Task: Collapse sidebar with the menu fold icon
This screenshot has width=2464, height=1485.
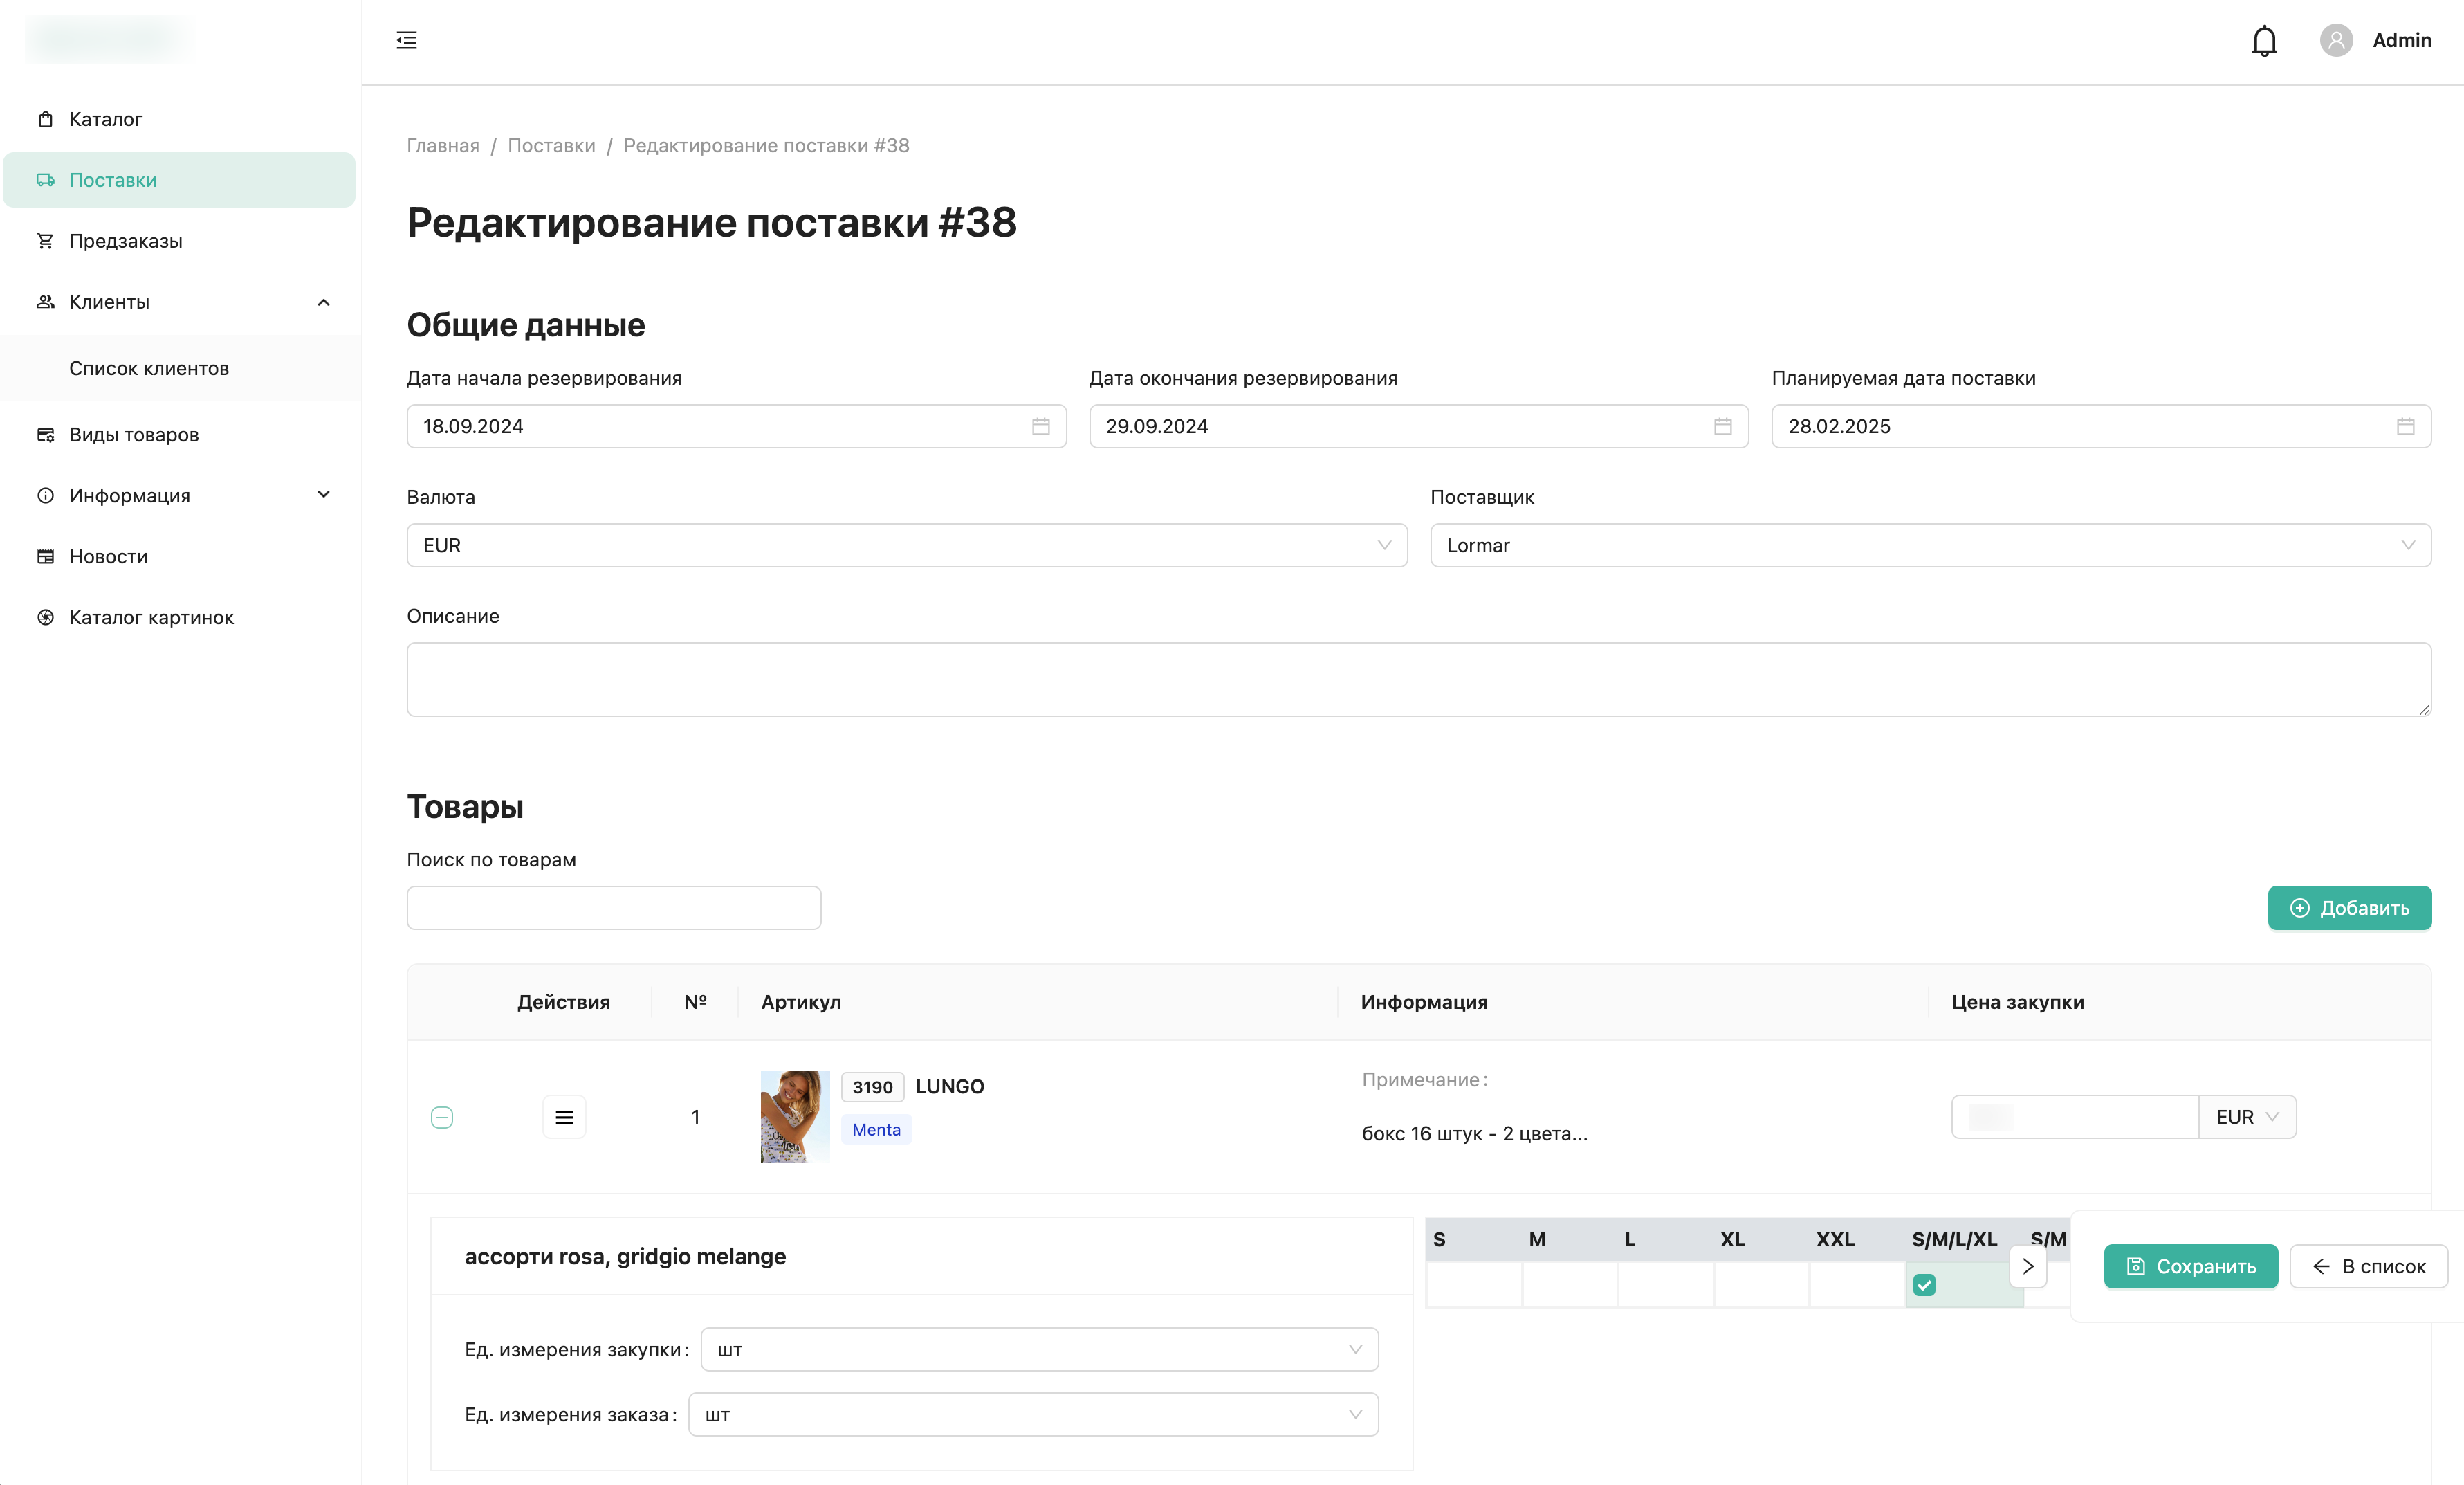Action: (x=406, y=41)
